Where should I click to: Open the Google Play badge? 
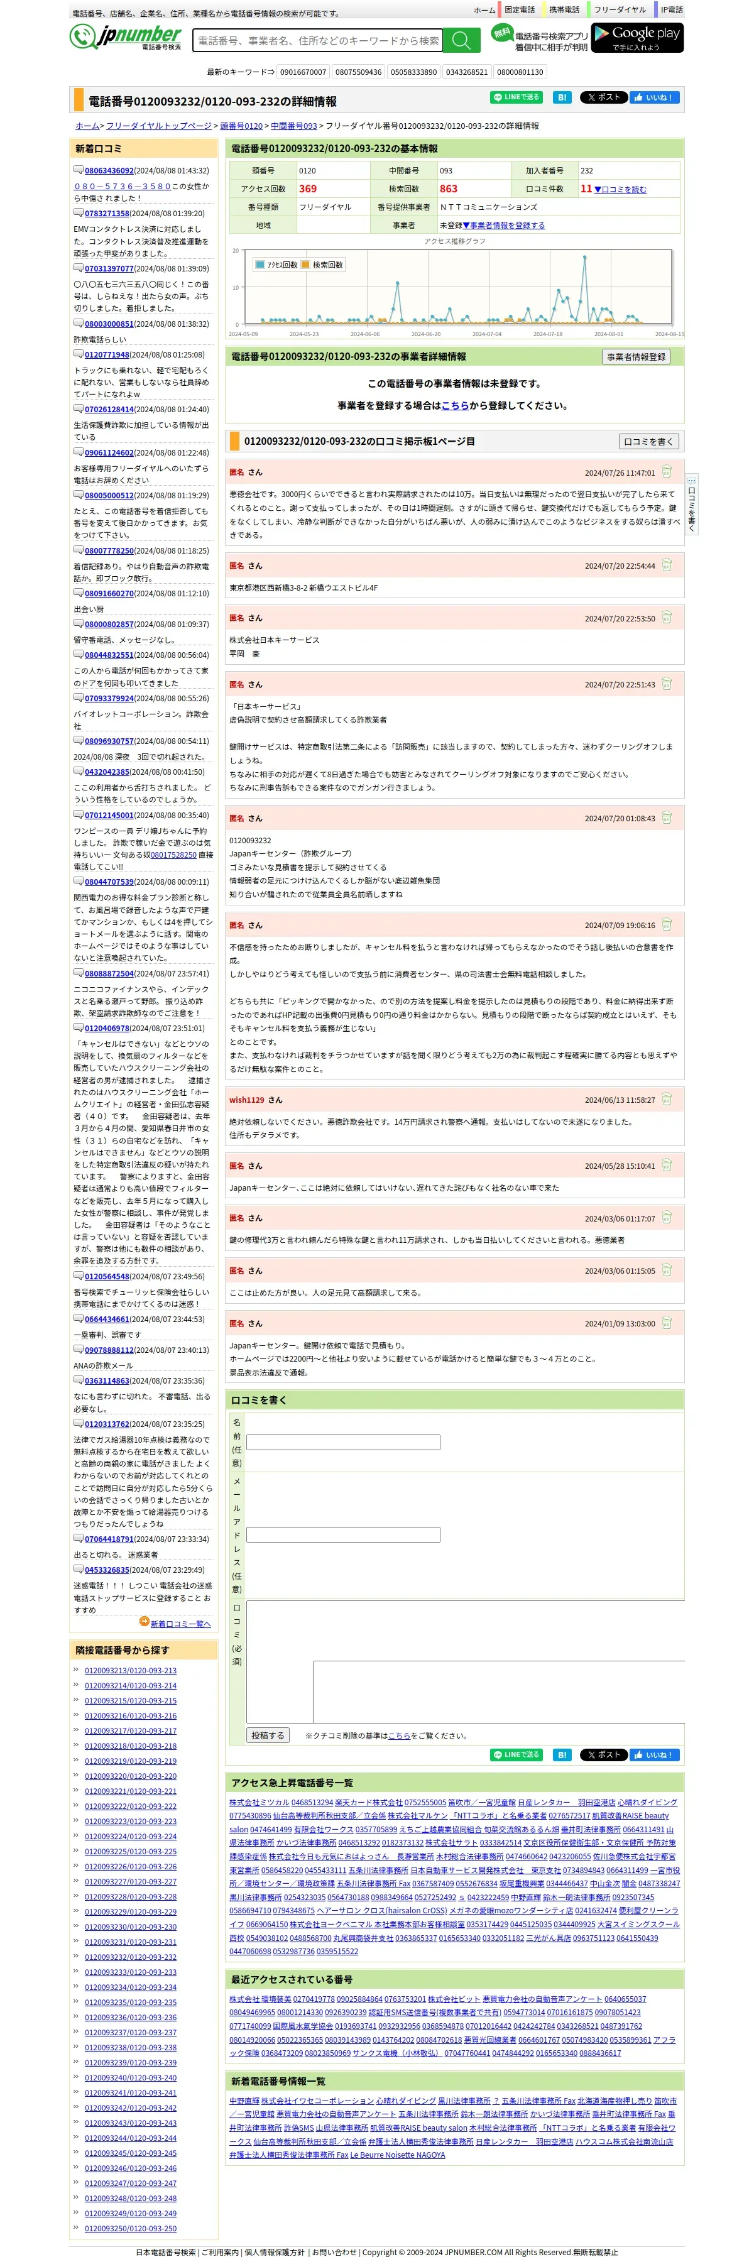point(637,38)
